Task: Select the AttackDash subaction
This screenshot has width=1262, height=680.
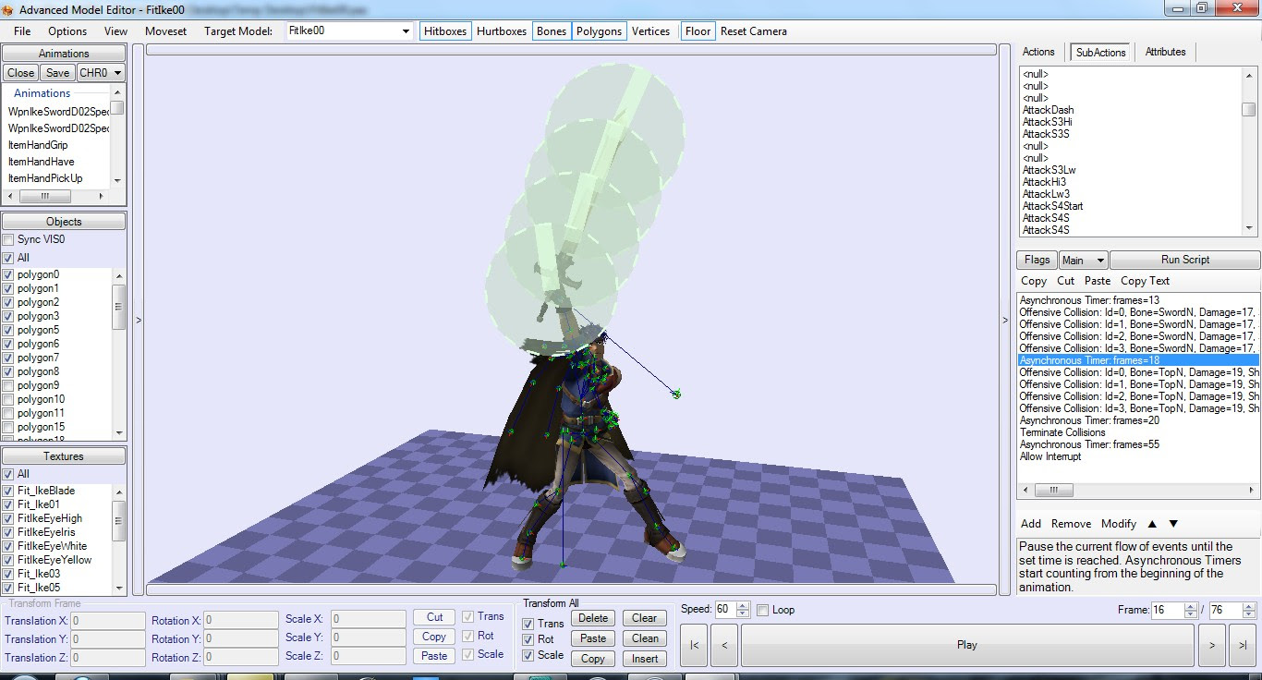Action: pos(1048,110)
